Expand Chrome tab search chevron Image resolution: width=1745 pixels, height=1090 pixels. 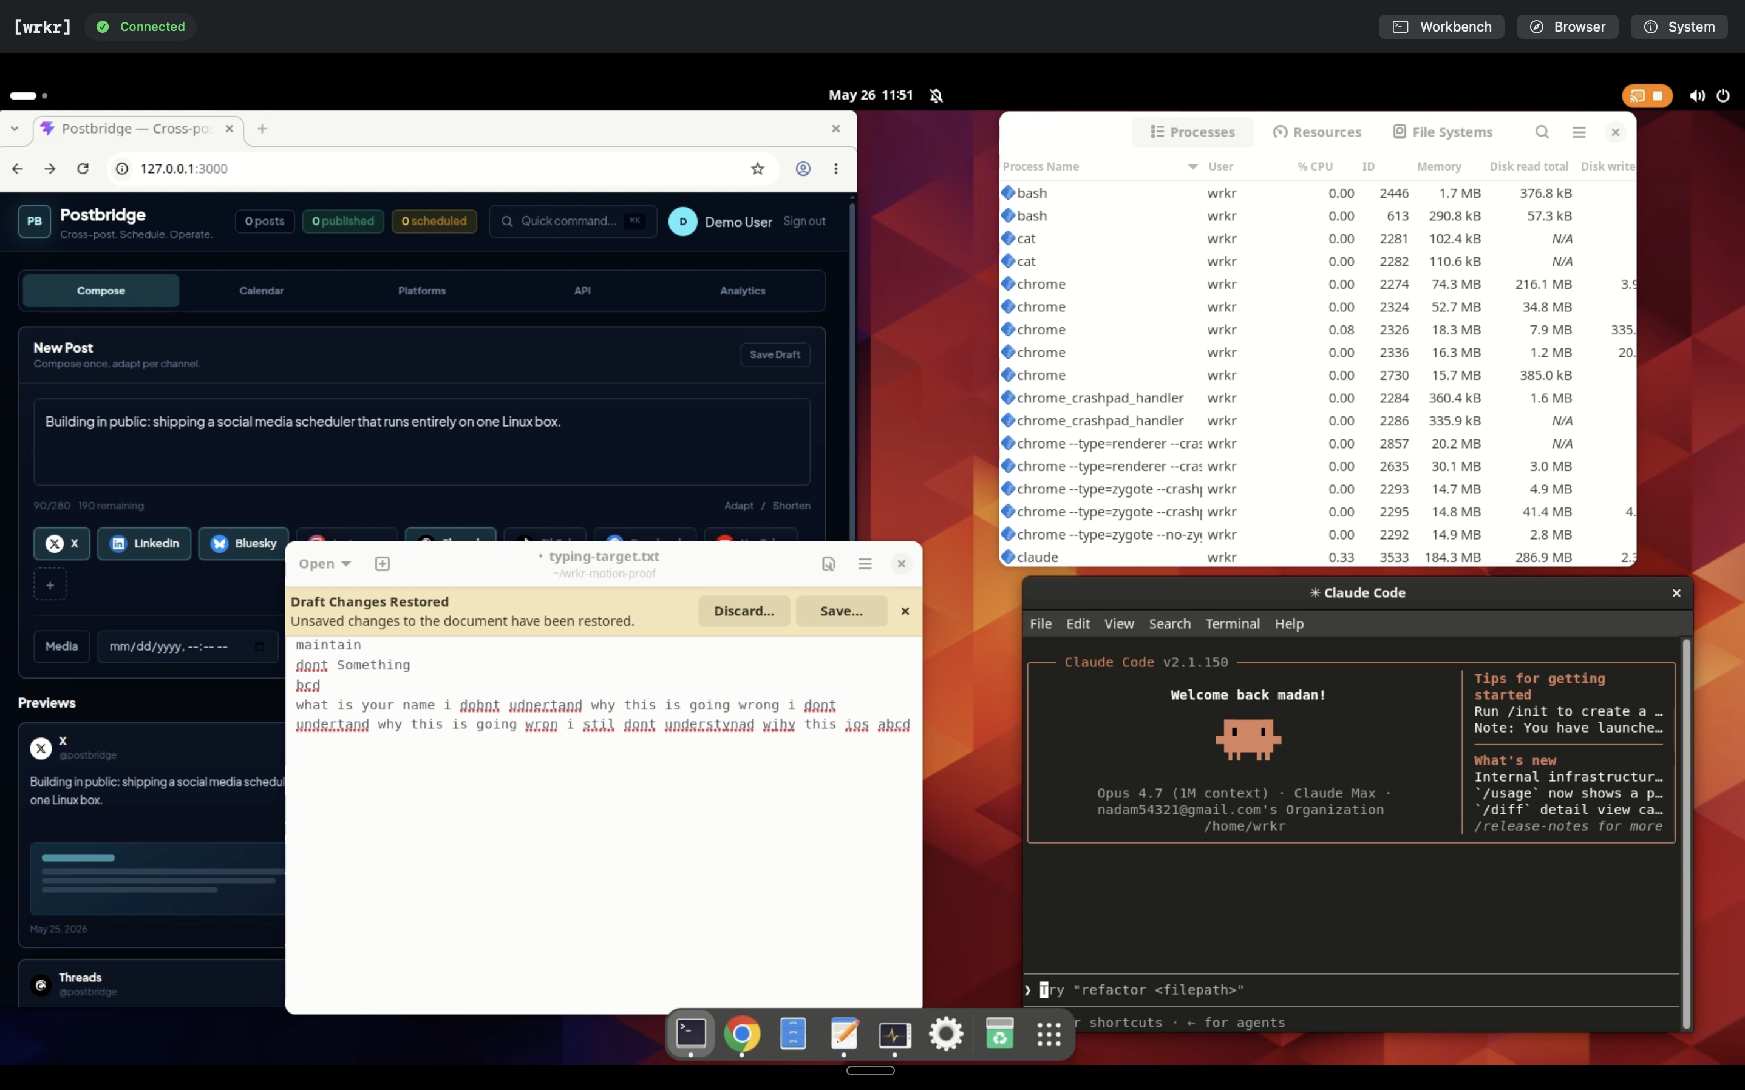point(15,128)
